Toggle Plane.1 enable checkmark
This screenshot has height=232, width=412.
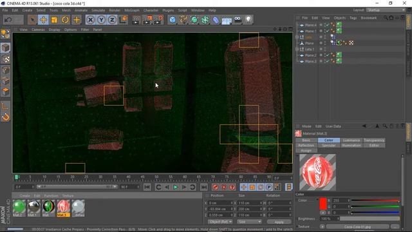pyautogui.click(x=327, y=31)
